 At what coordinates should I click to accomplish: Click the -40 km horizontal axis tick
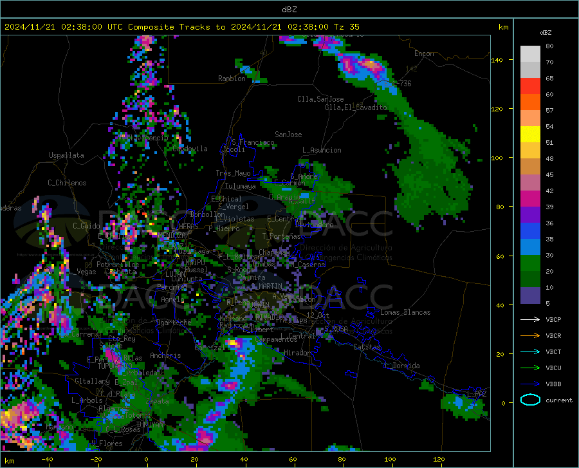pos(47,459)
